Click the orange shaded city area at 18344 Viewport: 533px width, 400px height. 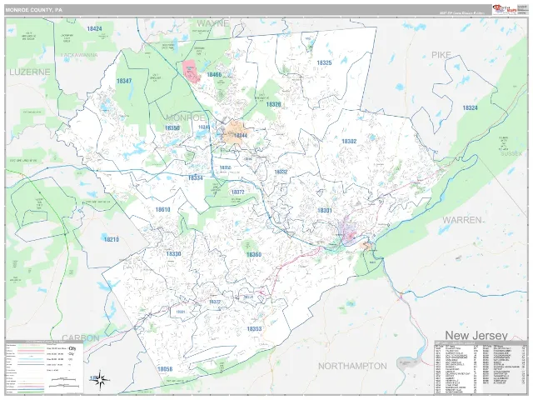(x=237, y=131)
